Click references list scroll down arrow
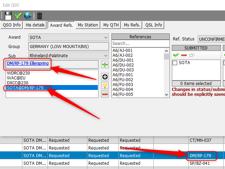Image resolution: width=225 pixels, height=169 pixels. (166, 94)
